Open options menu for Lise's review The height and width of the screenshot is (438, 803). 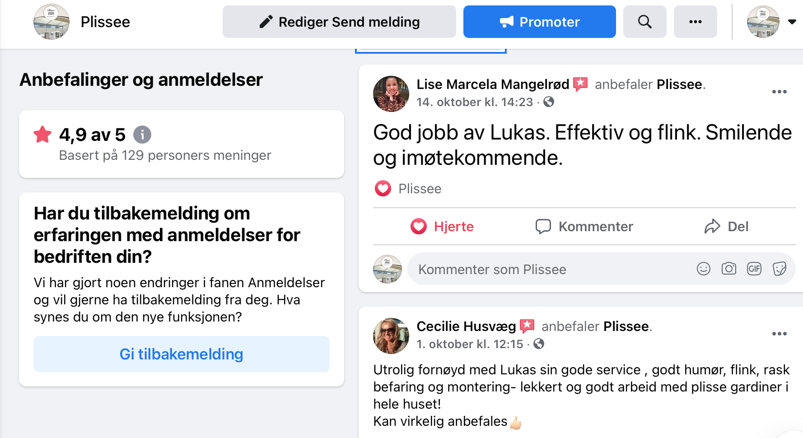point(779,92)
